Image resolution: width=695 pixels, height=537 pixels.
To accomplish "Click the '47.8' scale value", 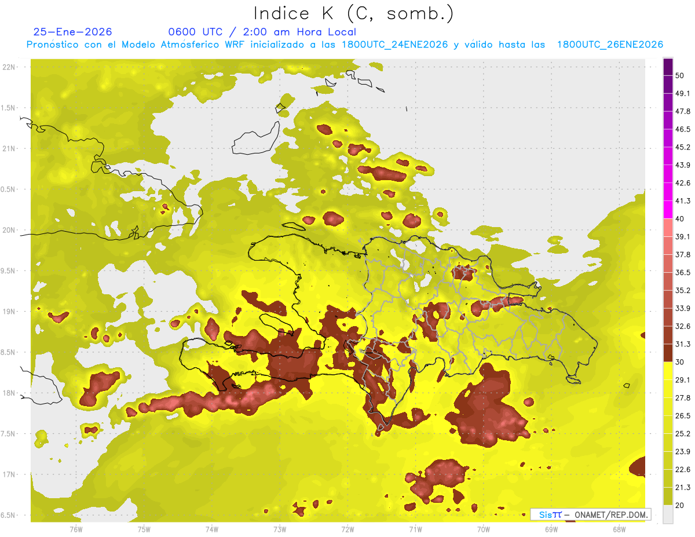I will tap(682, 111).
